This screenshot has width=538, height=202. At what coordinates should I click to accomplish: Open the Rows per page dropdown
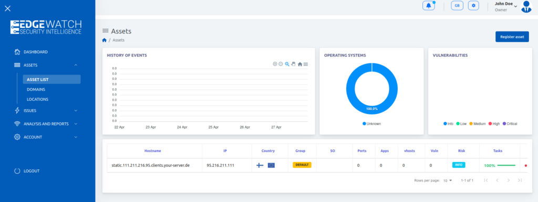[x=448, y=180]
